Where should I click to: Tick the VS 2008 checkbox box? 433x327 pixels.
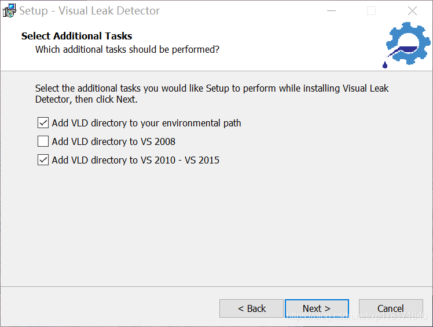click(43, 141)
